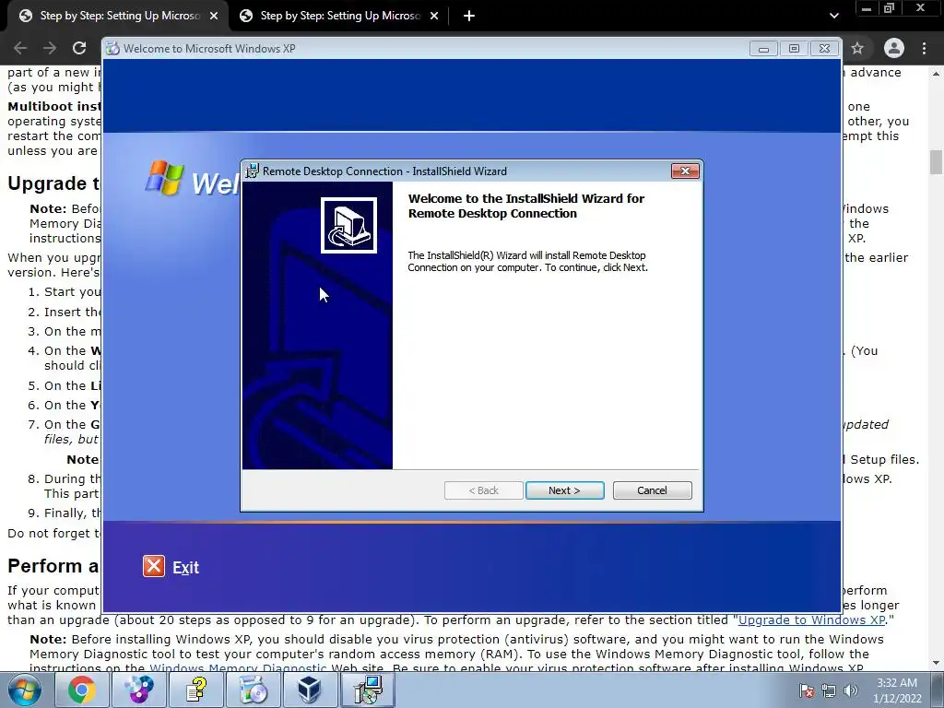Click the Windows flag logo in XP window

coord(164,178)
